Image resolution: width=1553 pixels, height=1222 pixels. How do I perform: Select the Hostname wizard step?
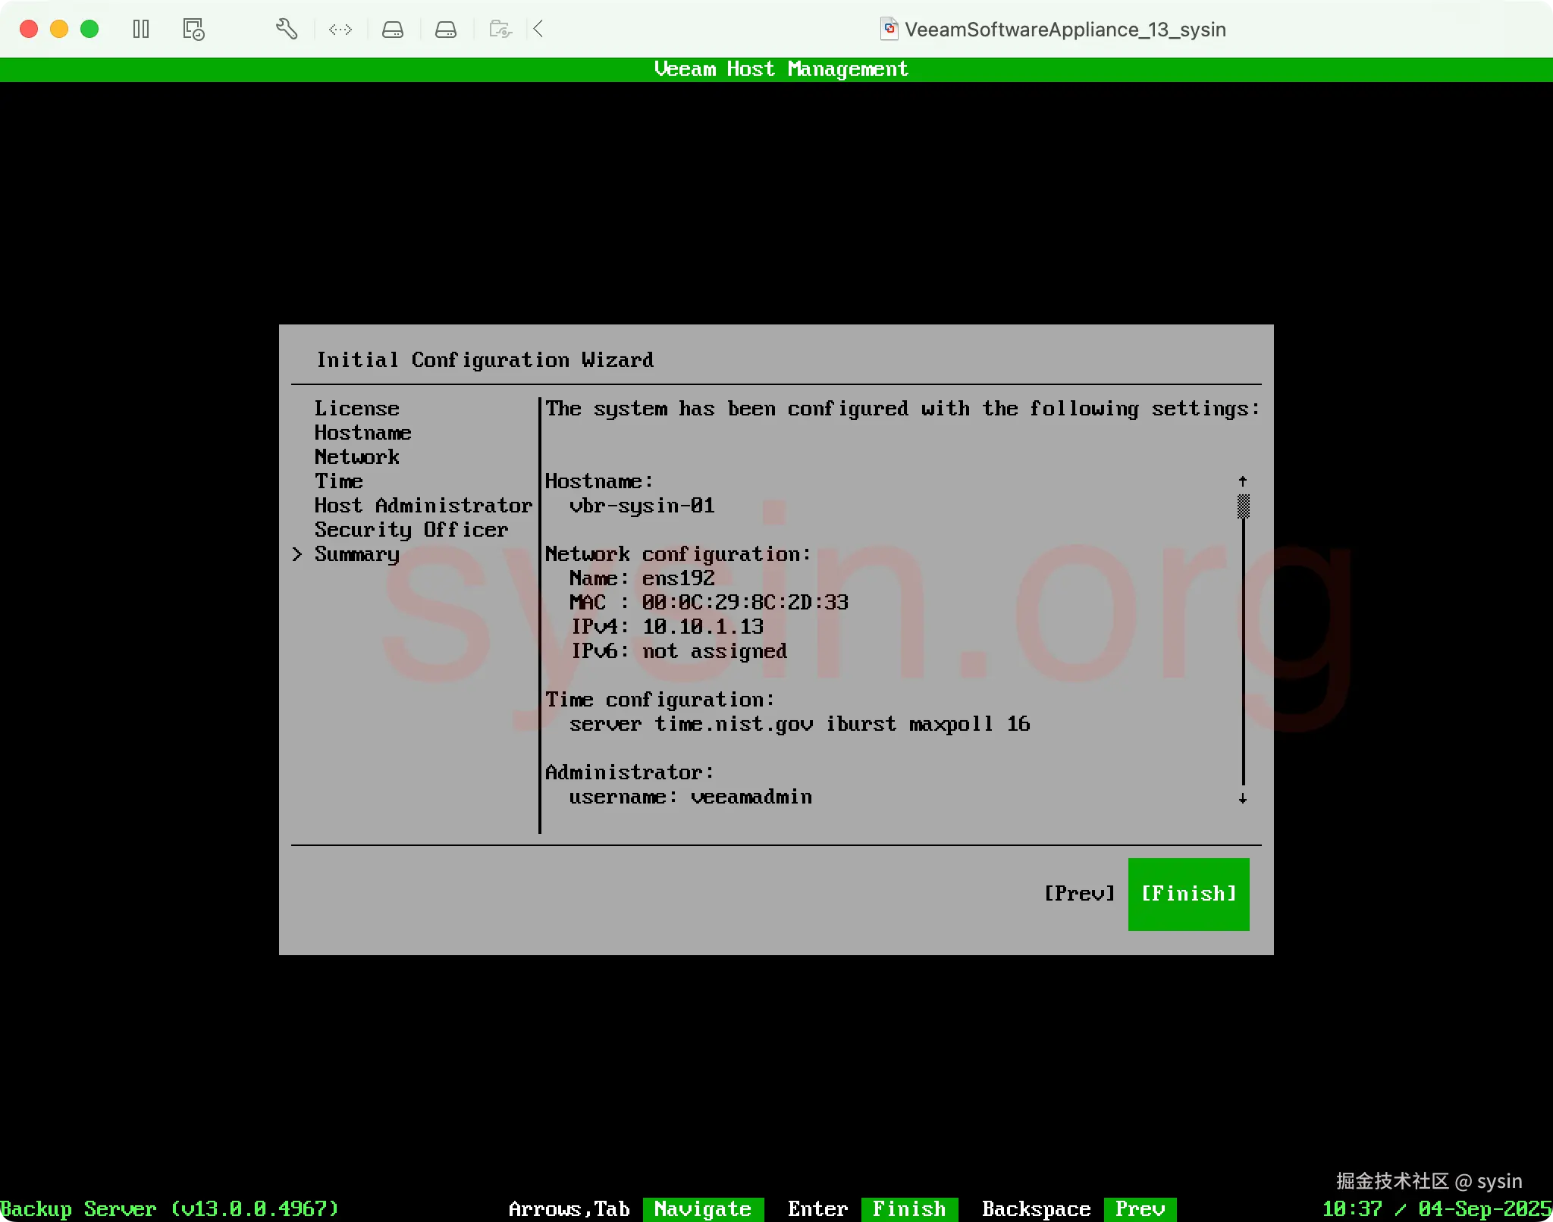[362, 433]
